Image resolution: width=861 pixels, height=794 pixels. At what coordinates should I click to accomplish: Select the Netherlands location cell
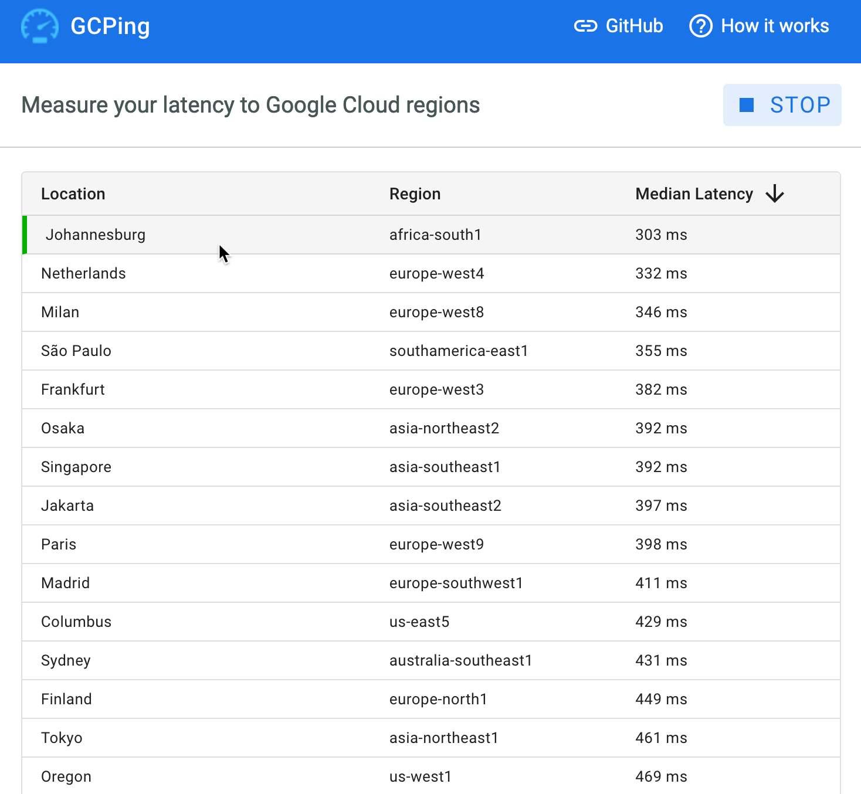tap(83, 273)
